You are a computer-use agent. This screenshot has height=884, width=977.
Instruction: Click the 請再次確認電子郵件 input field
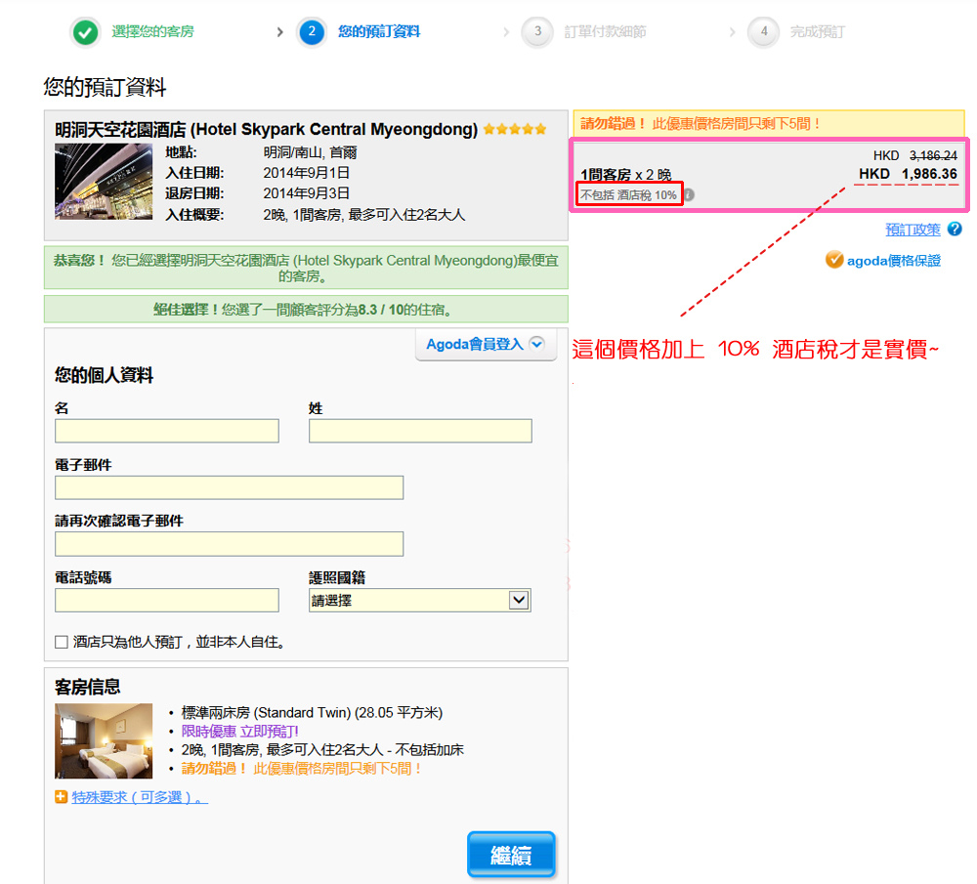tap(230, 544)
